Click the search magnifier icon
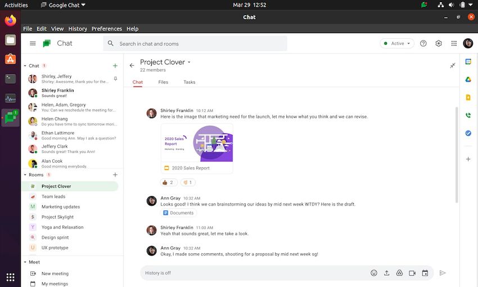 pyautogui.click(x=111, y=44)
